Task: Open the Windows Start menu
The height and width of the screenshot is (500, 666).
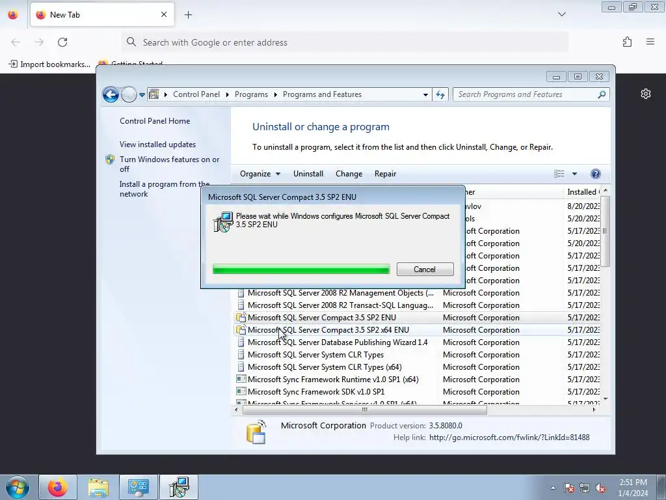Action: tap(18, 487)
